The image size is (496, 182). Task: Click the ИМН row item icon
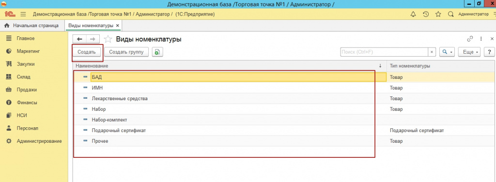click(85, 88)
